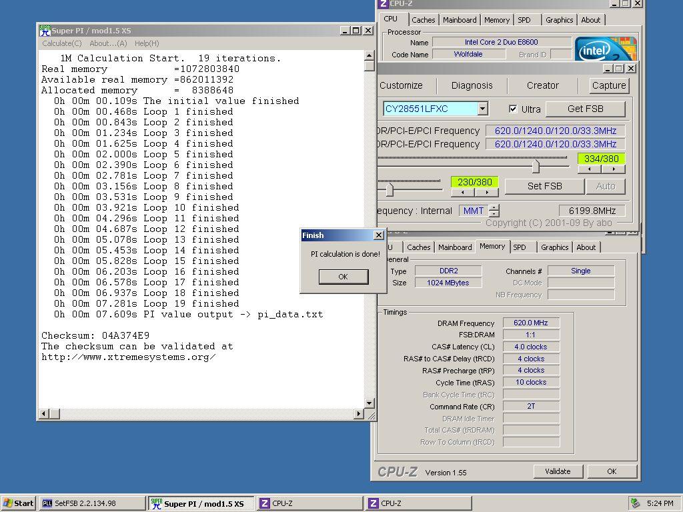The image size is (683, 512).
Task: Click the CPU-Z logo icon in top window title
Action: (x=384, y=3)
